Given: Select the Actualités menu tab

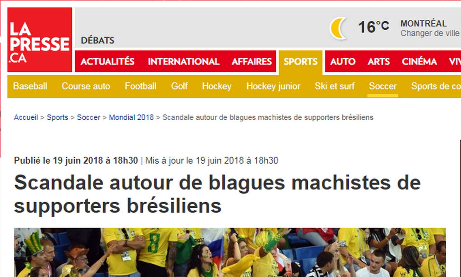Looking at the screenshot, I should pos(107,62).
